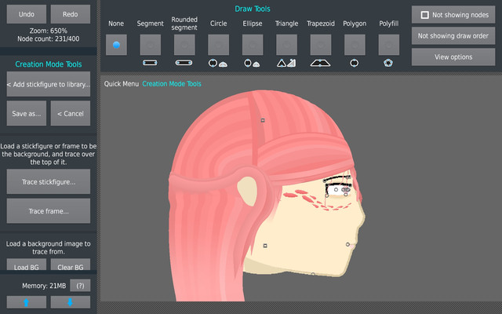Screen dimensions: 502x314
Task: Click the polygon shape icon
Action: coord(354,63)
